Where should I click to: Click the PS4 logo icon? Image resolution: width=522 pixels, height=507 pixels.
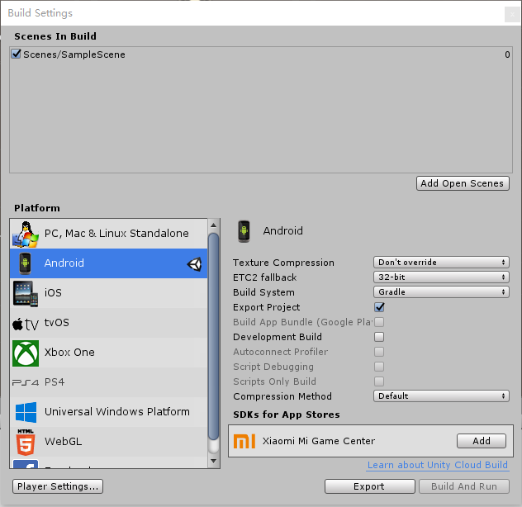click(x=26, y=382)
